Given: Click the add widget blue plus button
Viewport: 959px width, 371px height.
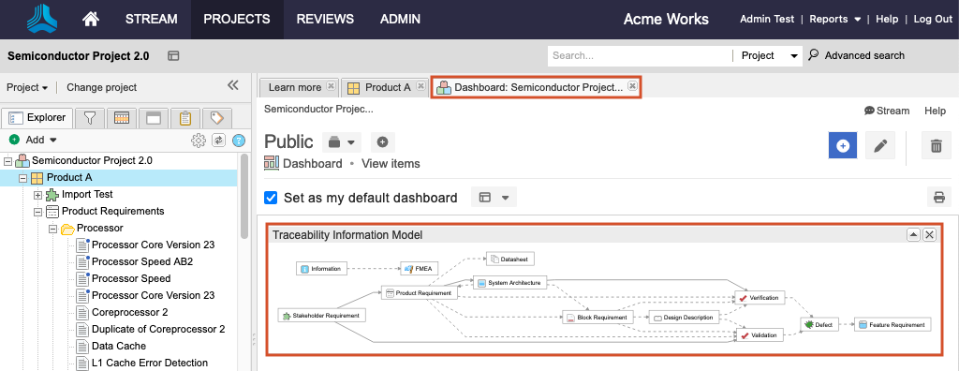Looking at the screenshot, I should (x=842, y=146).
